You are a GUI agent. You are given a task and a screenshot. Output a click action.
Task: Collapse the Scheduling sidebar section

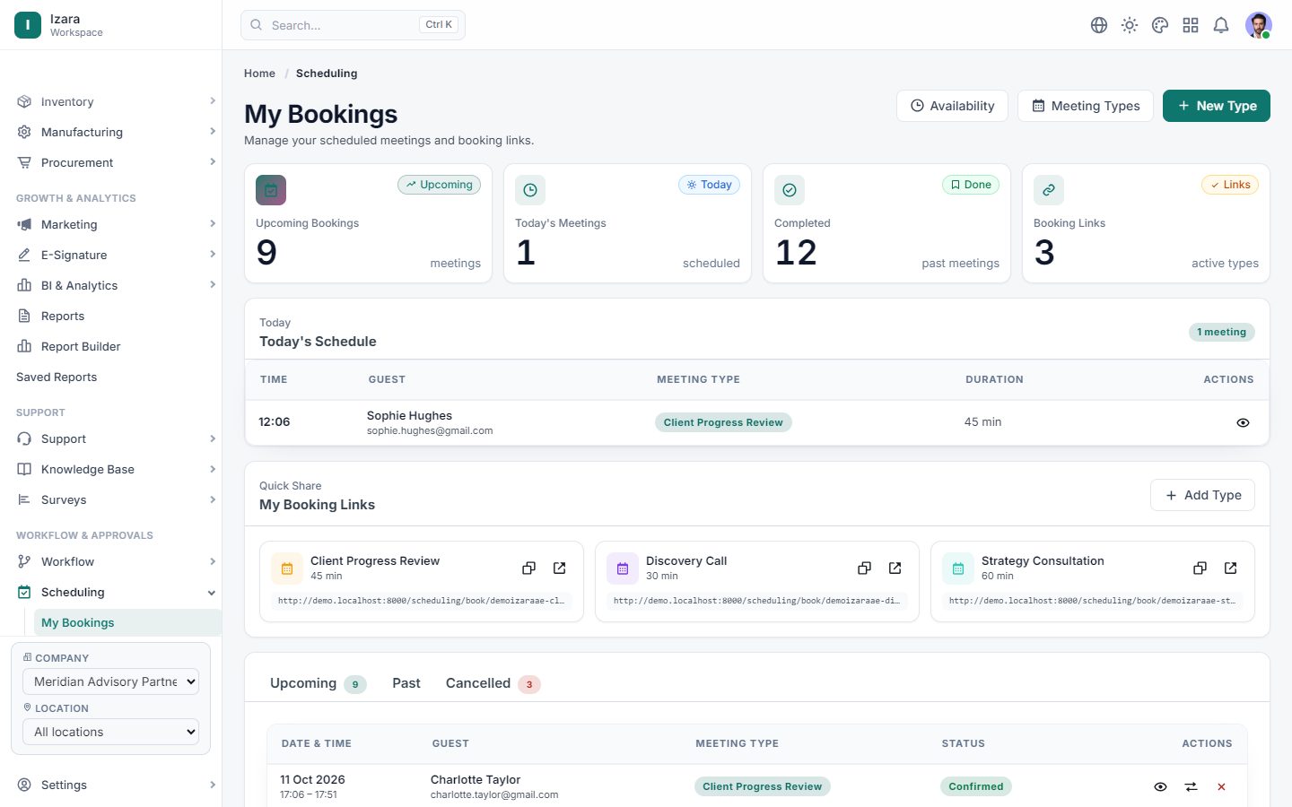coord(111,592)
